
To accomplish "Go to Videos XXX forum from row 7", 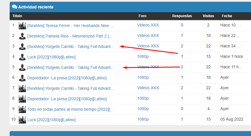I will tap(148, 88).
